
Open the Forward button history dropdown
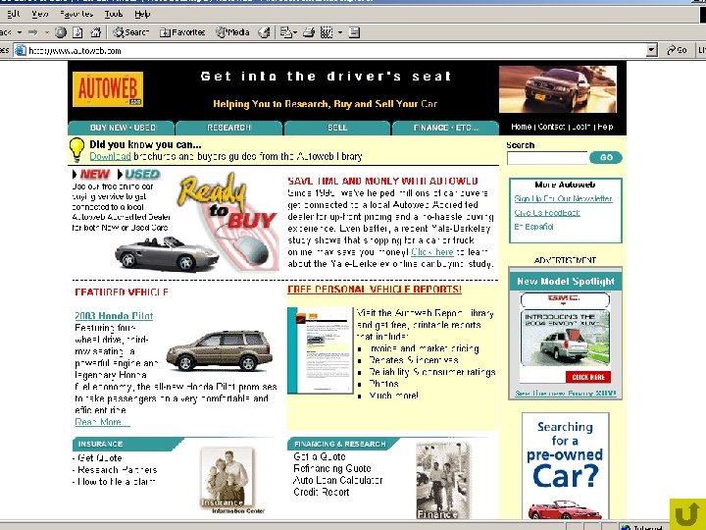coord(46,32)
